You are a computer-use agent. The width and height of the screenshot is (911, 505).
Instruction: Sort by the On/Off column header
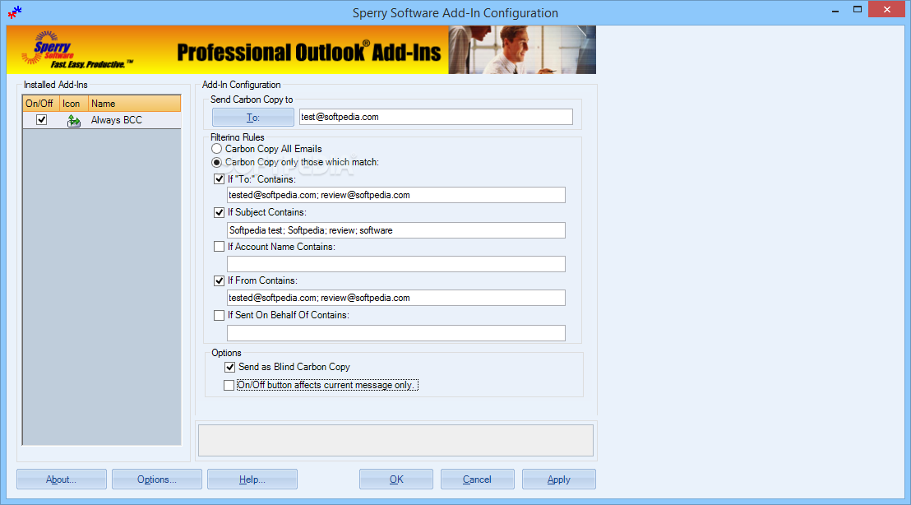click(41, 104)
